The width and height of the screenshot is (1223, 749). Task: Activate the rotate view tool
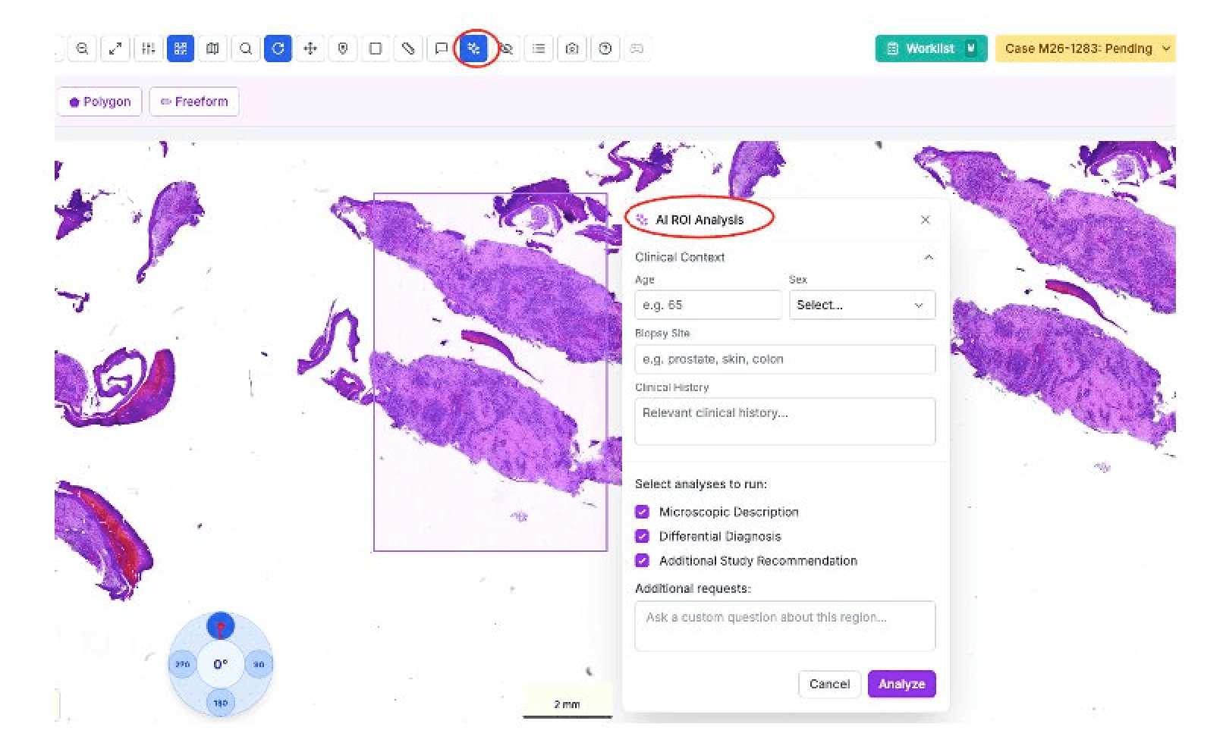click(278, 49)
